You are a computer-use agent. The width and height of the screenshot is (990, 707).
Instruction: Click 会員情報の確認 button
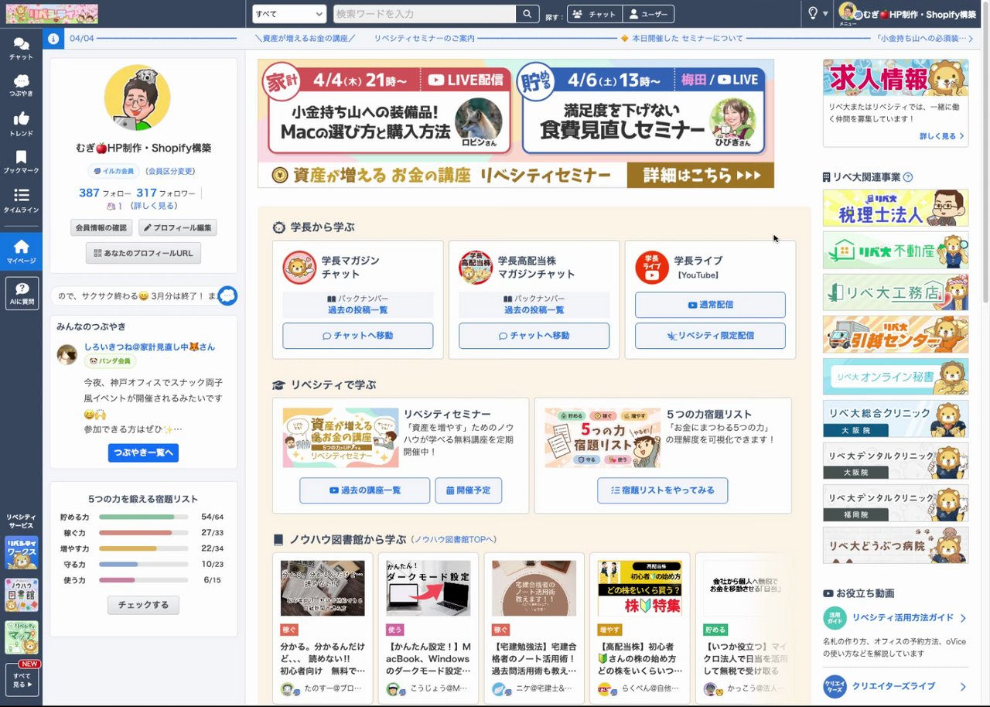point(101,228)
